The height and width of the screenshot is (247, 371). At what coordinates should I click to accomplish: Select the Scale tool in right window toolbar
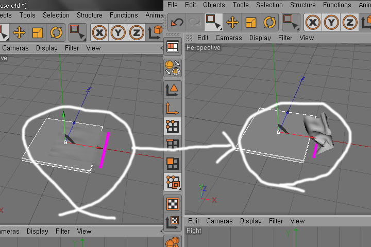click(251, 23)
